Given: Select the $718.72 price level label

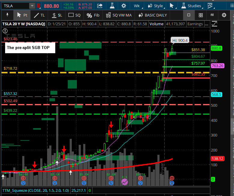Looking at the screenshot, I should tap(11, 69).
